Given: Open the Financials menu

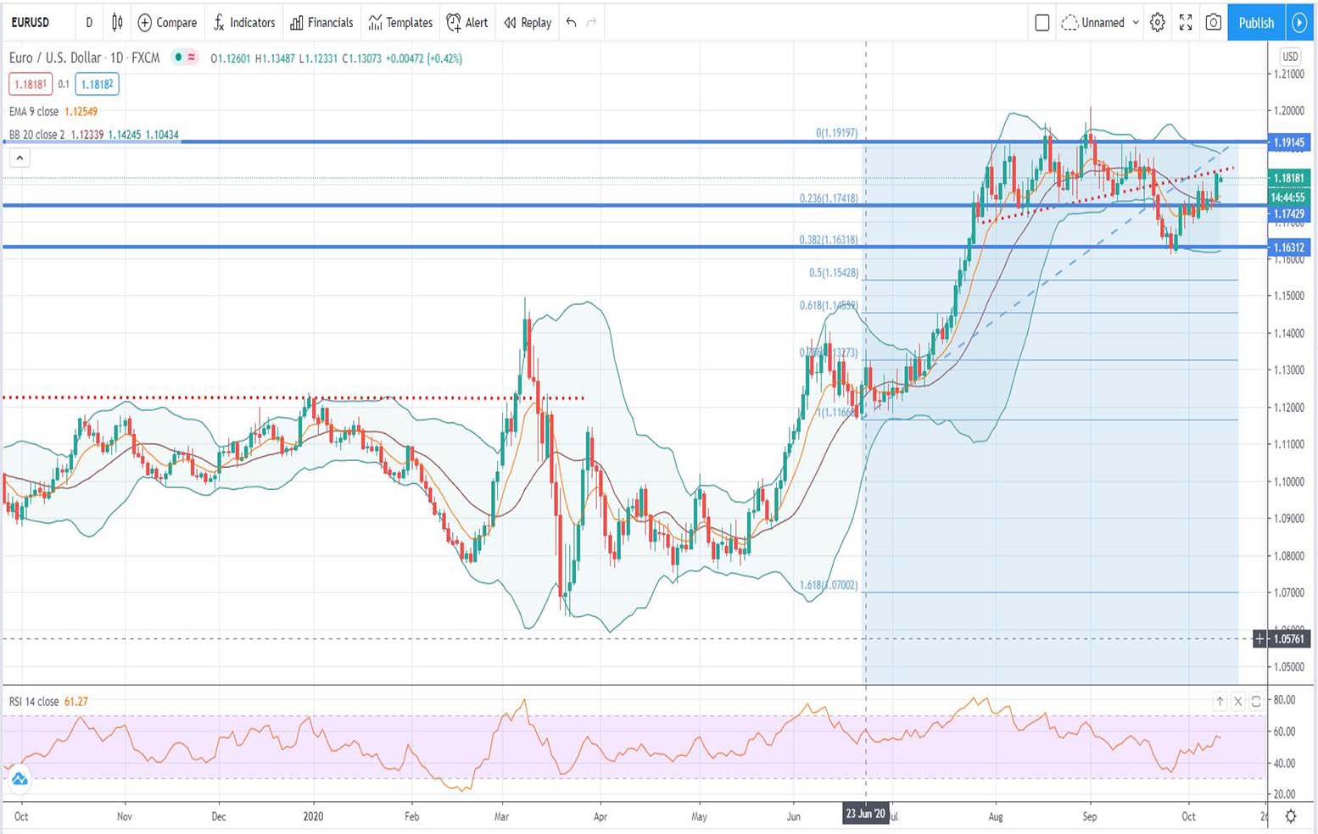Looking at the screenshot, I should (x=321, y=23).
